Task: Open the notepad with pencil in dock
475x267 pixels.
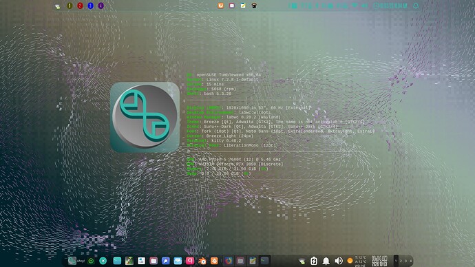Action: 253,261
